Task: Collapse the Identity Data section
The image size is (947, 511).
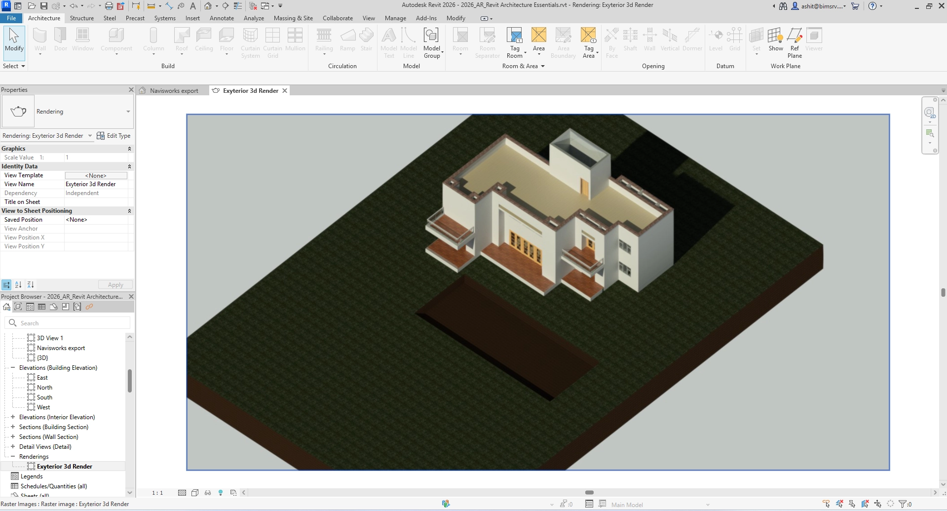Action: click(129, 166)
